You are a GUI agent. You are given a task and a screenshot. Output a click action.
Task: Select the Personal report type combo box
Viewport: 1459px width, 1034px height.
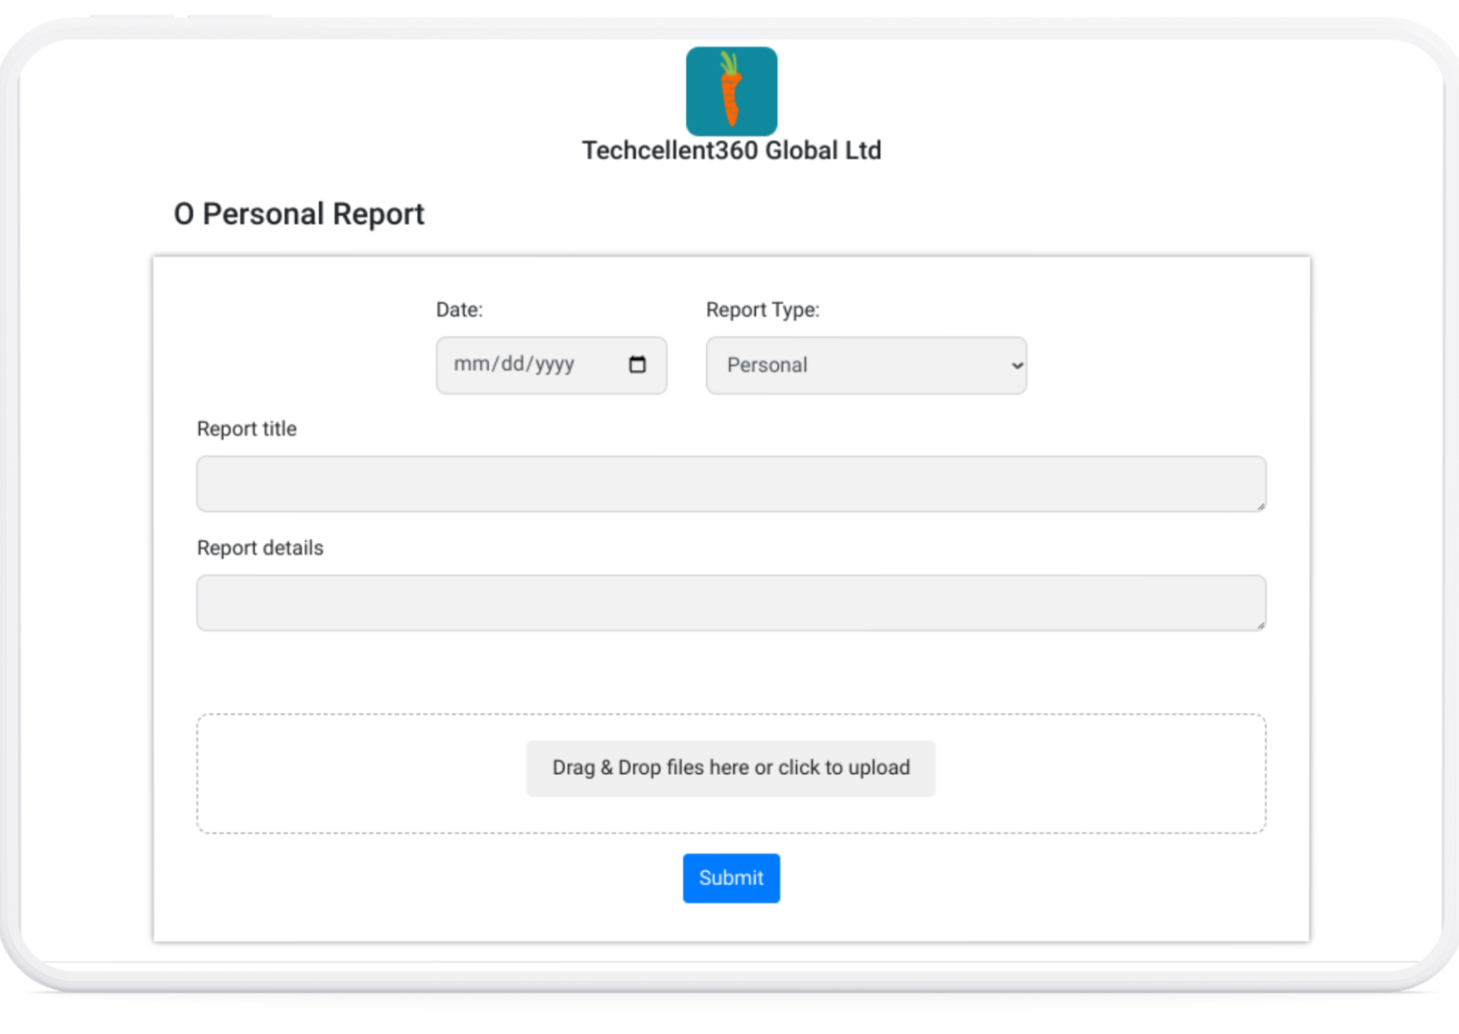point(853,365)
